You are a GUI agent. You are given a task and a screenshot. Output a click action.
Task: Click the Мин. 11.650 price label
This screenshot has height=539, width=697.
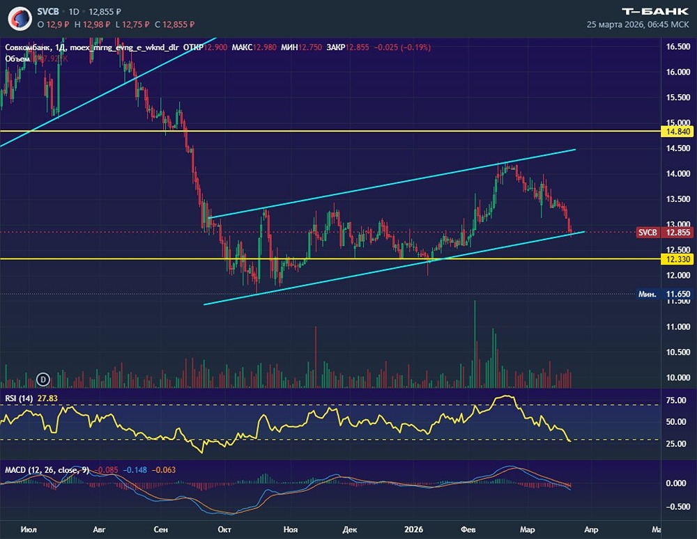[664, 294]
